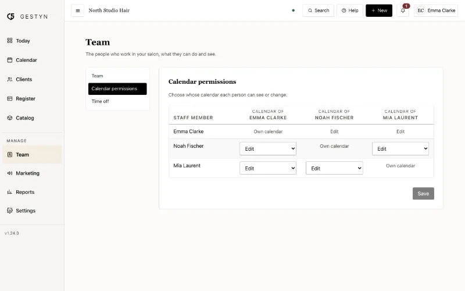Open Noah Fischer's permission for Mia's calendar
The image size is (465, 291).
[400, 149]
